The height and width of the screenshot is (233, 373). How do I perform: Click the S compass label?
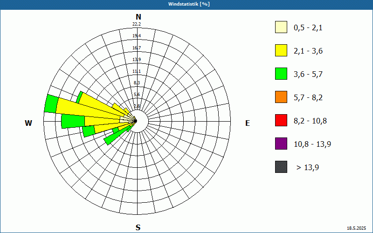[x=138, y=227]
